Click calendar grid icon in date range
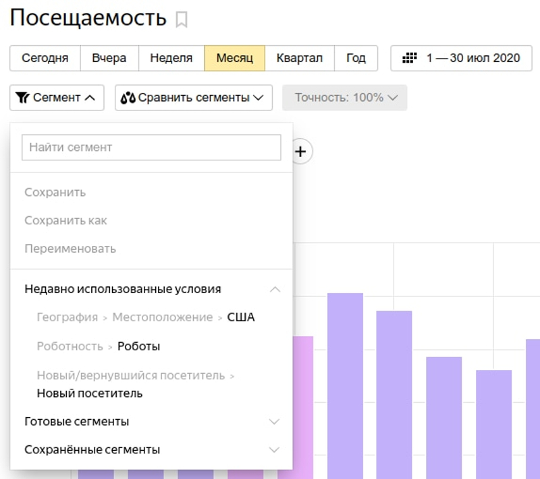This screenshot has height=479, width=540. tap(410, 58)
